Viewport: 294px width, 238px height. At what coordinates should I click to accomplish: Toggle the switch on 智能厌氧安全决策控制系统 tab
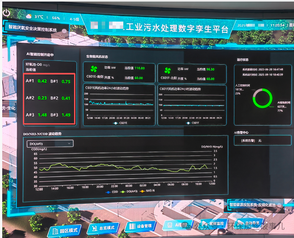click(x=64, y=31)
